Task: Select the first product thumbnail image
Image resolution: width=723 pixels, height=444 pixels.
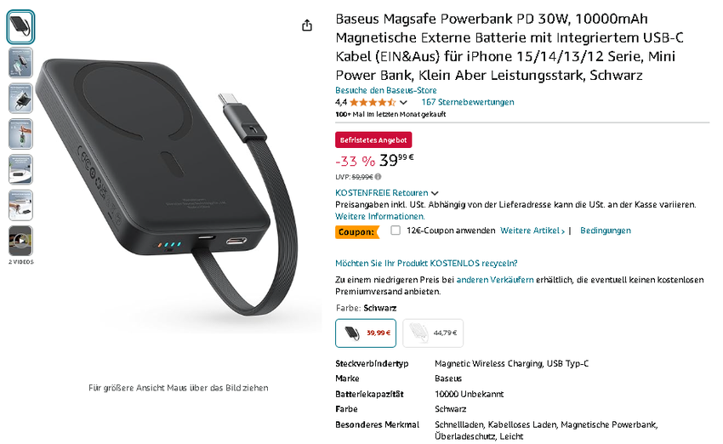Action: pyautogui.click(x=20, y=26)
